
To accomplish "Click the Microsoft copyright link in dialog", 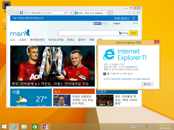I will tap(127, 79).
